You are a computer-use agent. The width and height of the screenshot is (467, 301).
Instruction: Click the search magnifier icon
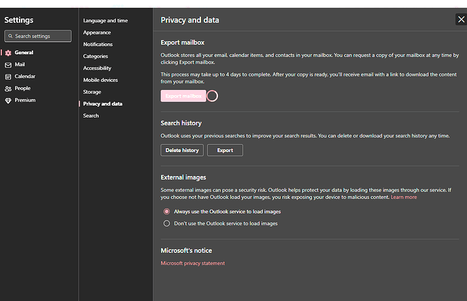point(10,36)
